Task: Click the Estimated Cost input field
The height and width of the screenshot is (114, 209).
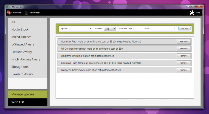Action: [138, 29]
